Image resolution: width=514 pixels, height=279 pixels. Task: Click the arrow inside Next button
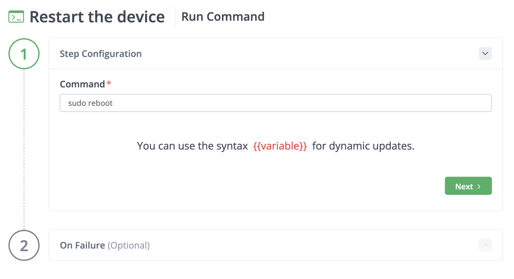(479, 186)
